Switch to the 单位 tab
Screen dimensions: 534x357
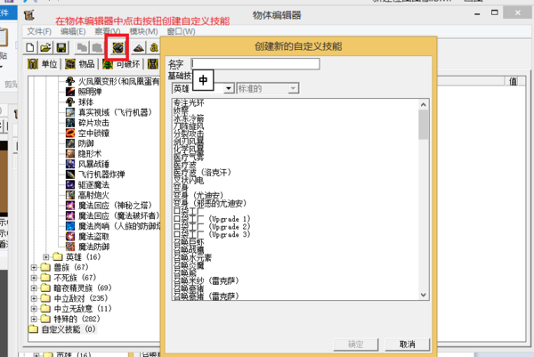tap(43, 64)
